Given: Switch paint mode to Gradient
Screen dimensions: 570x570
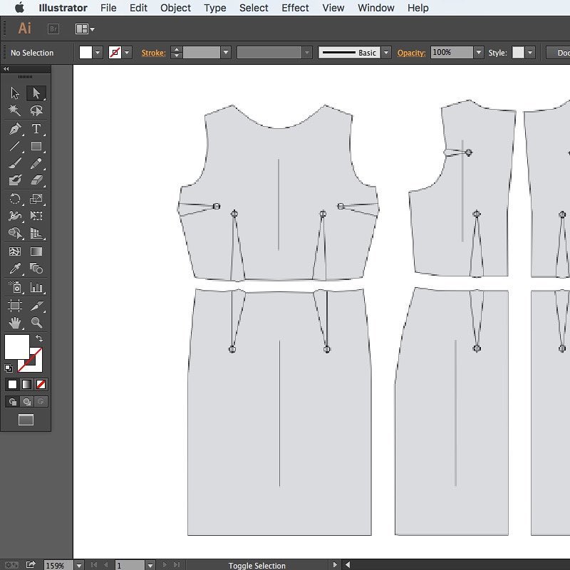Looking at the screenshot, I should pyautogui.click(x=26, y=384).
